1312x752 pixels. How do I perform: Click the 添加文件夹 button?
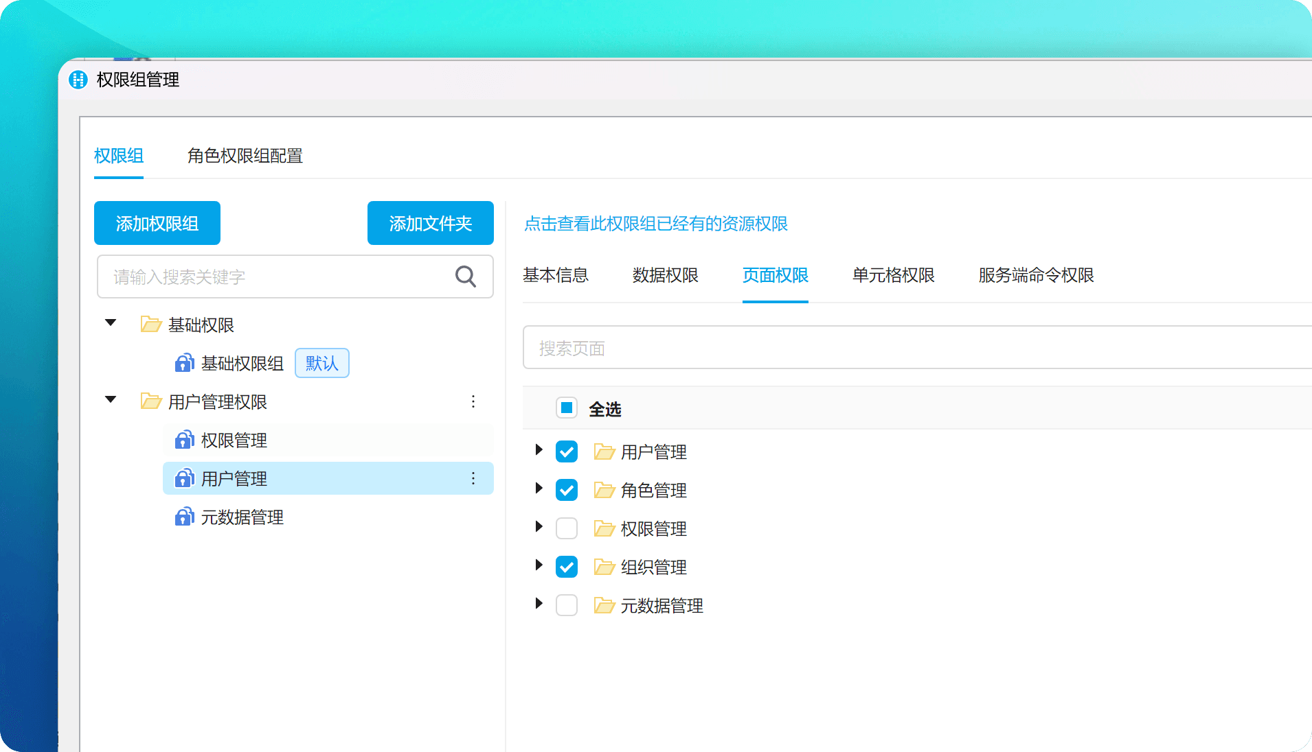(431, 223)
